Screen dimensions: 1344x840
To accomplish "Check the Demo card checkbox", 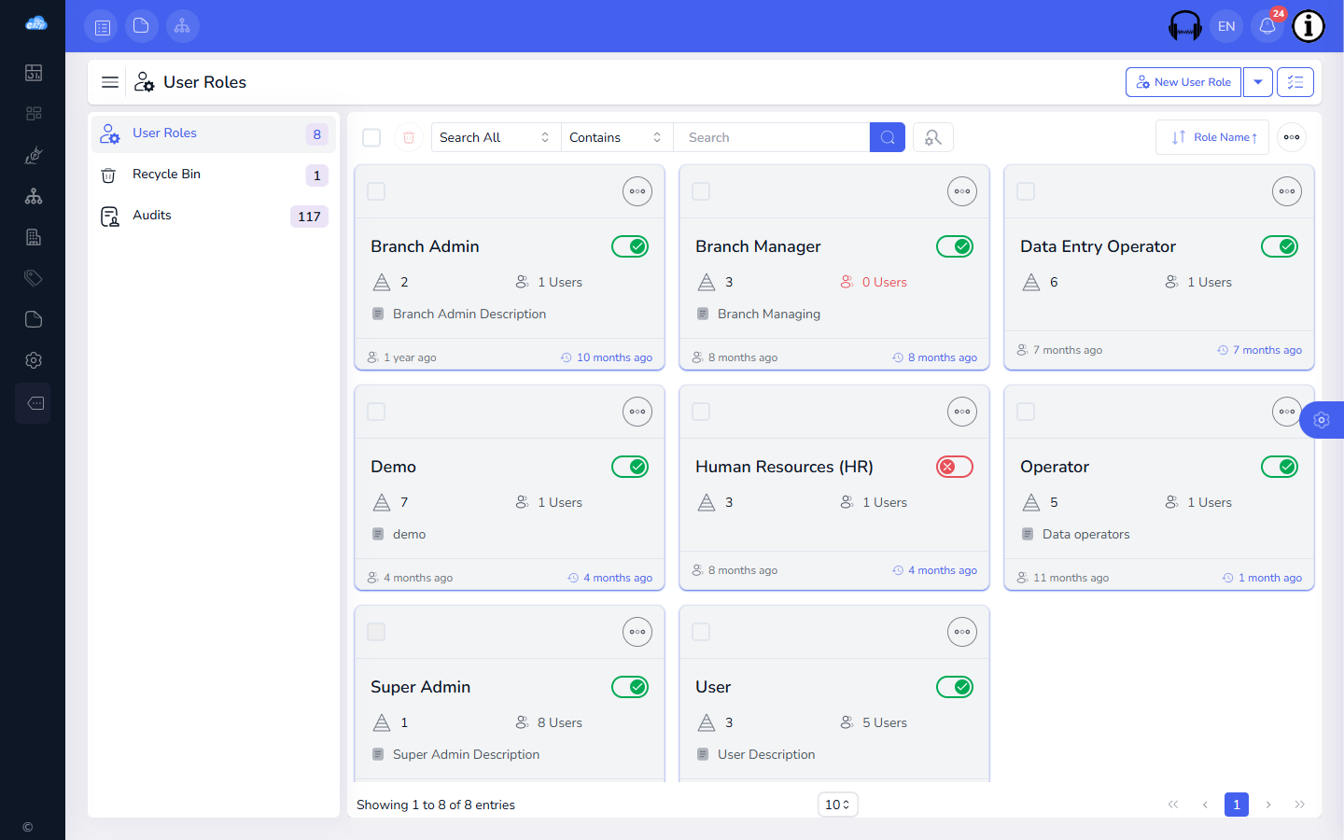I will tap(376, 412).
